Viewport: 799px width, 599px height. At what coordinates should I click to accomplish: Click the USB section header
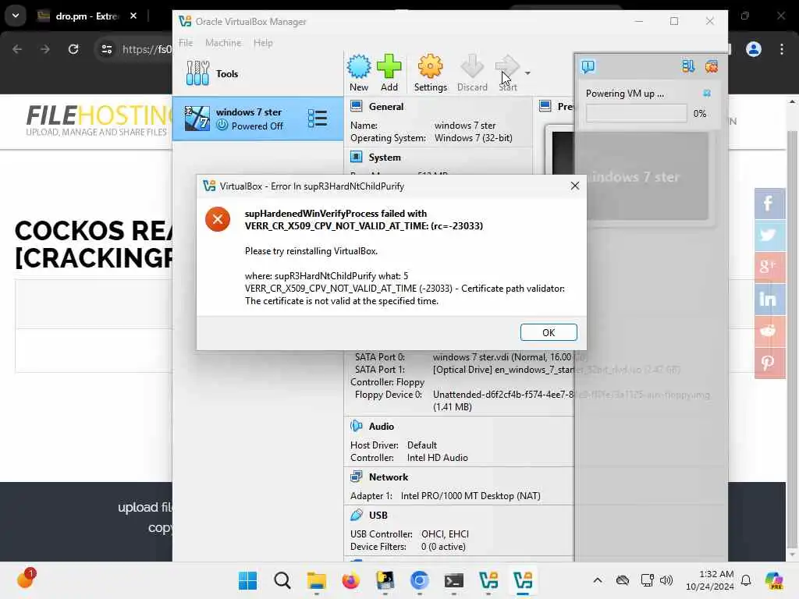[378, 516]
